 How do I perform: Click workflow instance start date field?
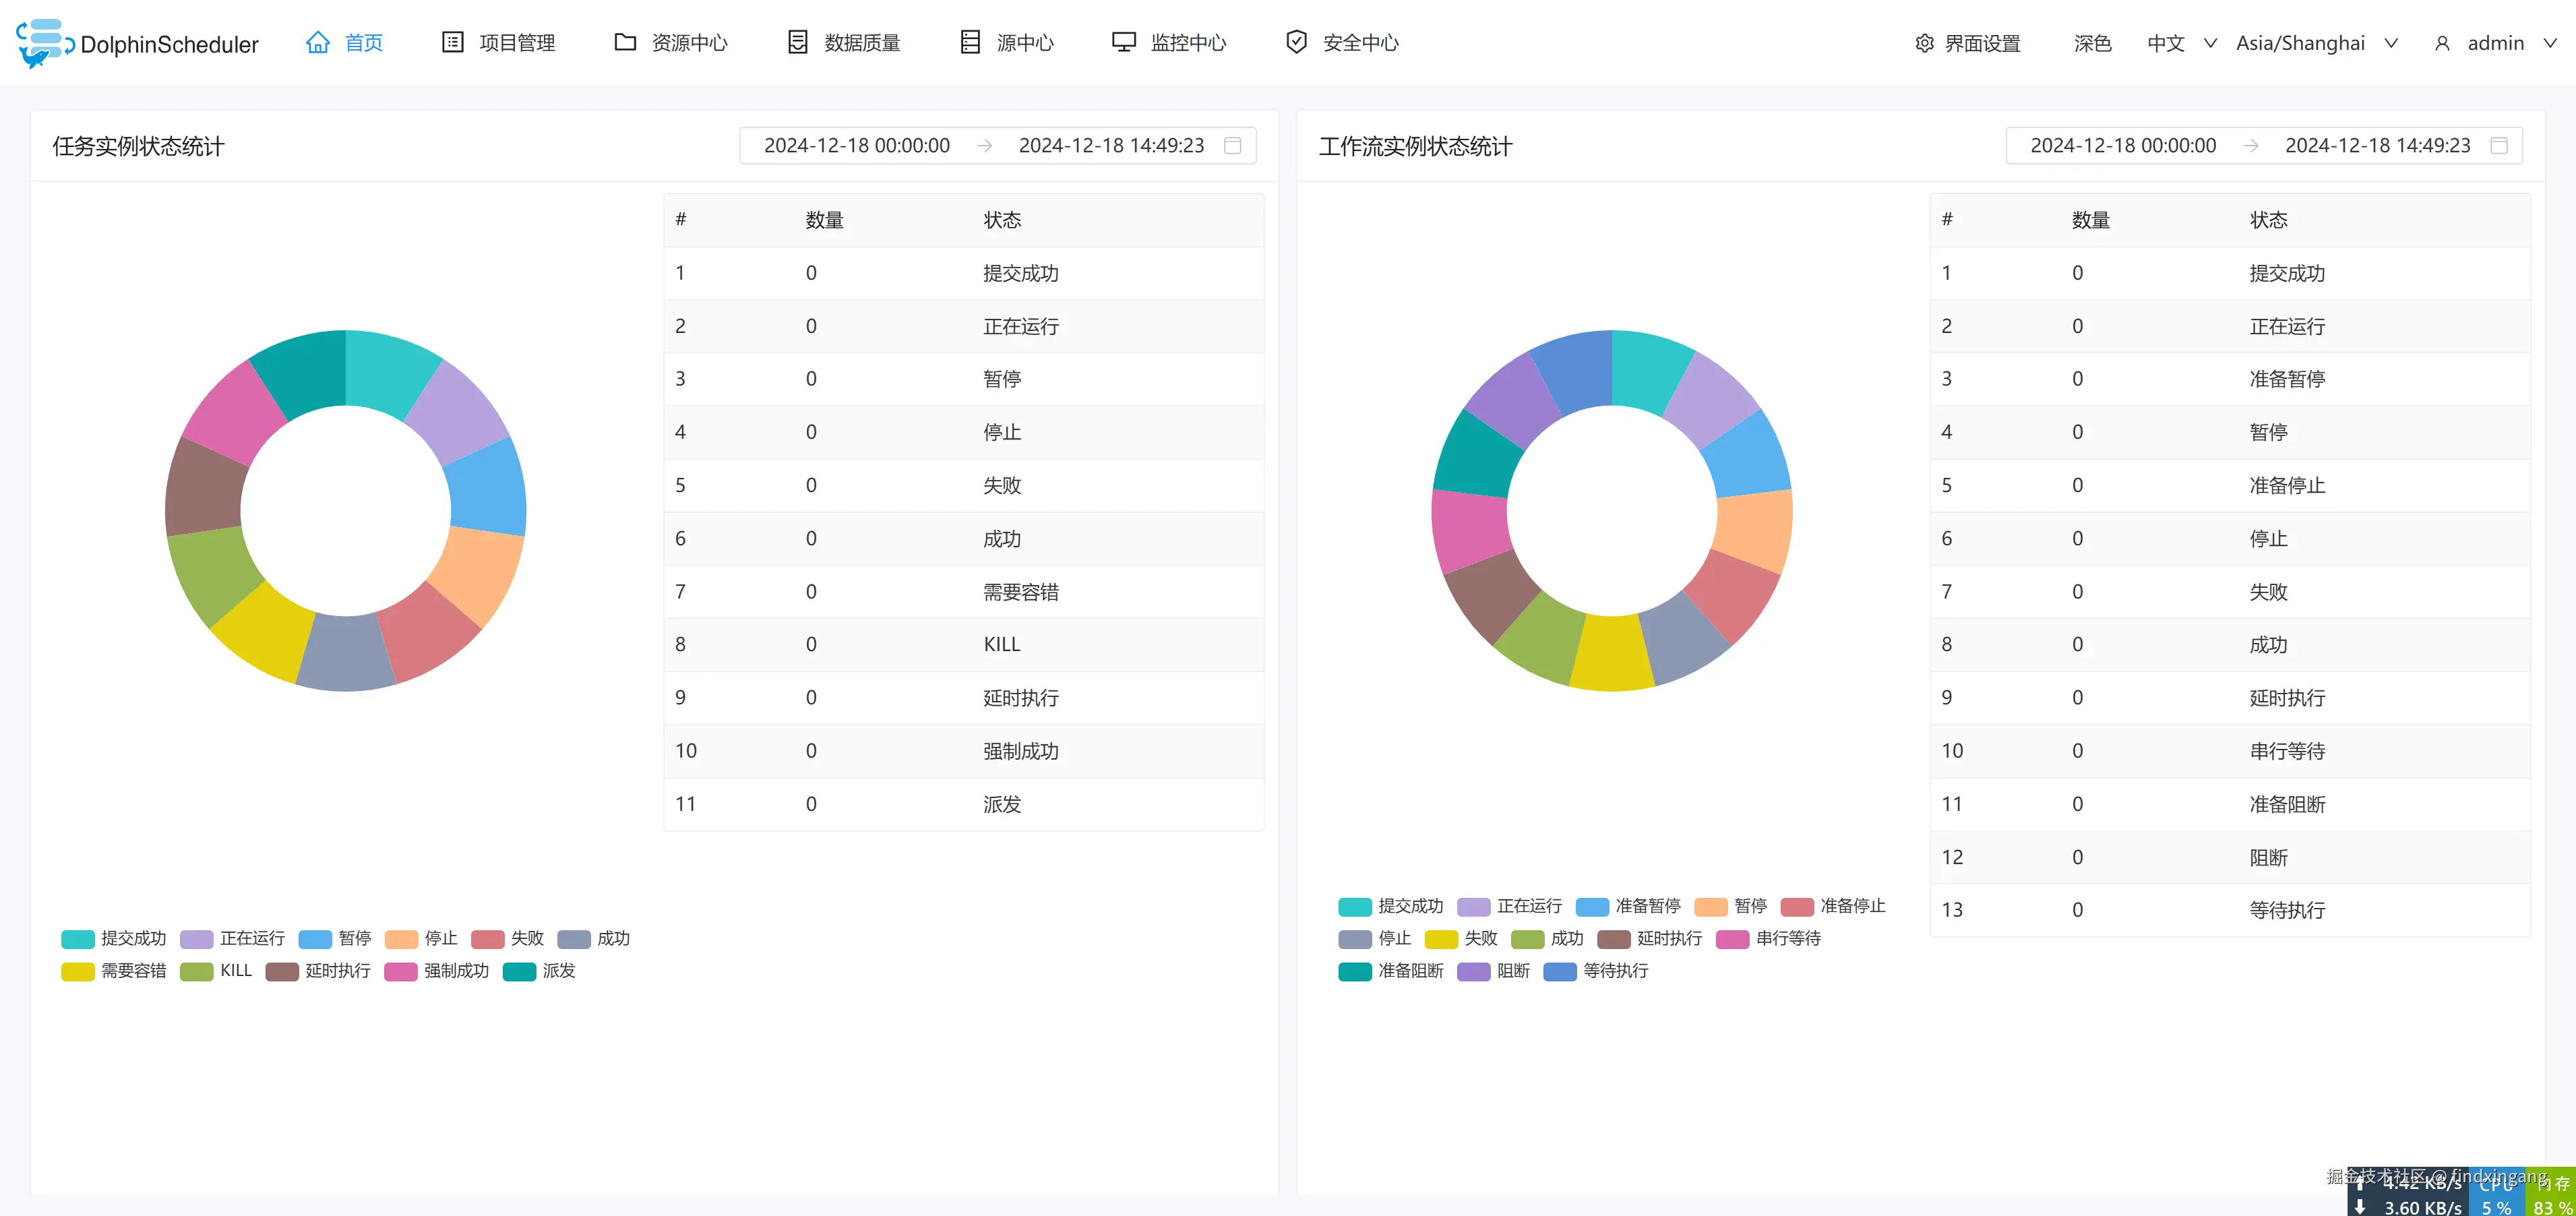[2122, 146]
